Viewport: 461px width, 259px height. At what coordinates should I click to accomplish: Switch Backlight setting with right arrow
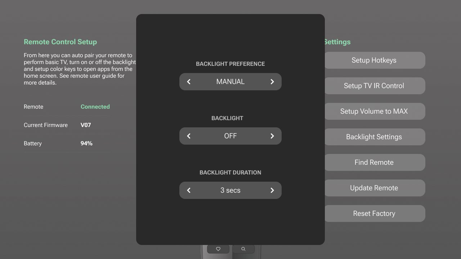pos(272,136)
